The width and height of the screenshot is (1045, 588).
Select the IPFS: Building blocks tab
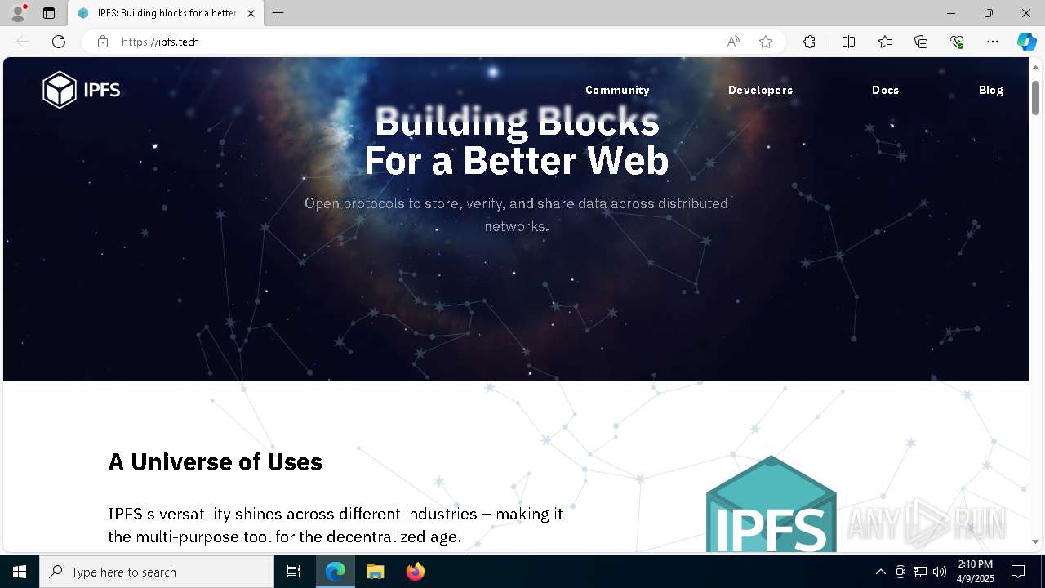tap(166, 13)
